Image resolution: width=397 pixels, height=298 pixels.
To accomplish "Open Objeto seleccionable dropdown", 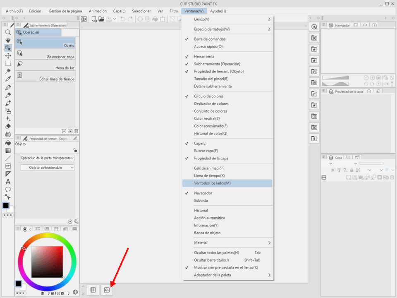I will 47,168.
